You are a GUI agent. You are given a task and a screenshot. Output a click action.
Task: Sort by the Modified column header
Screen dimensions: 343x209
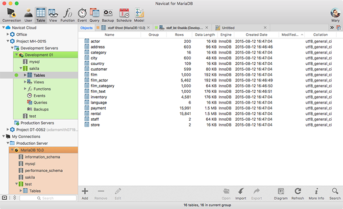[292, 35]
